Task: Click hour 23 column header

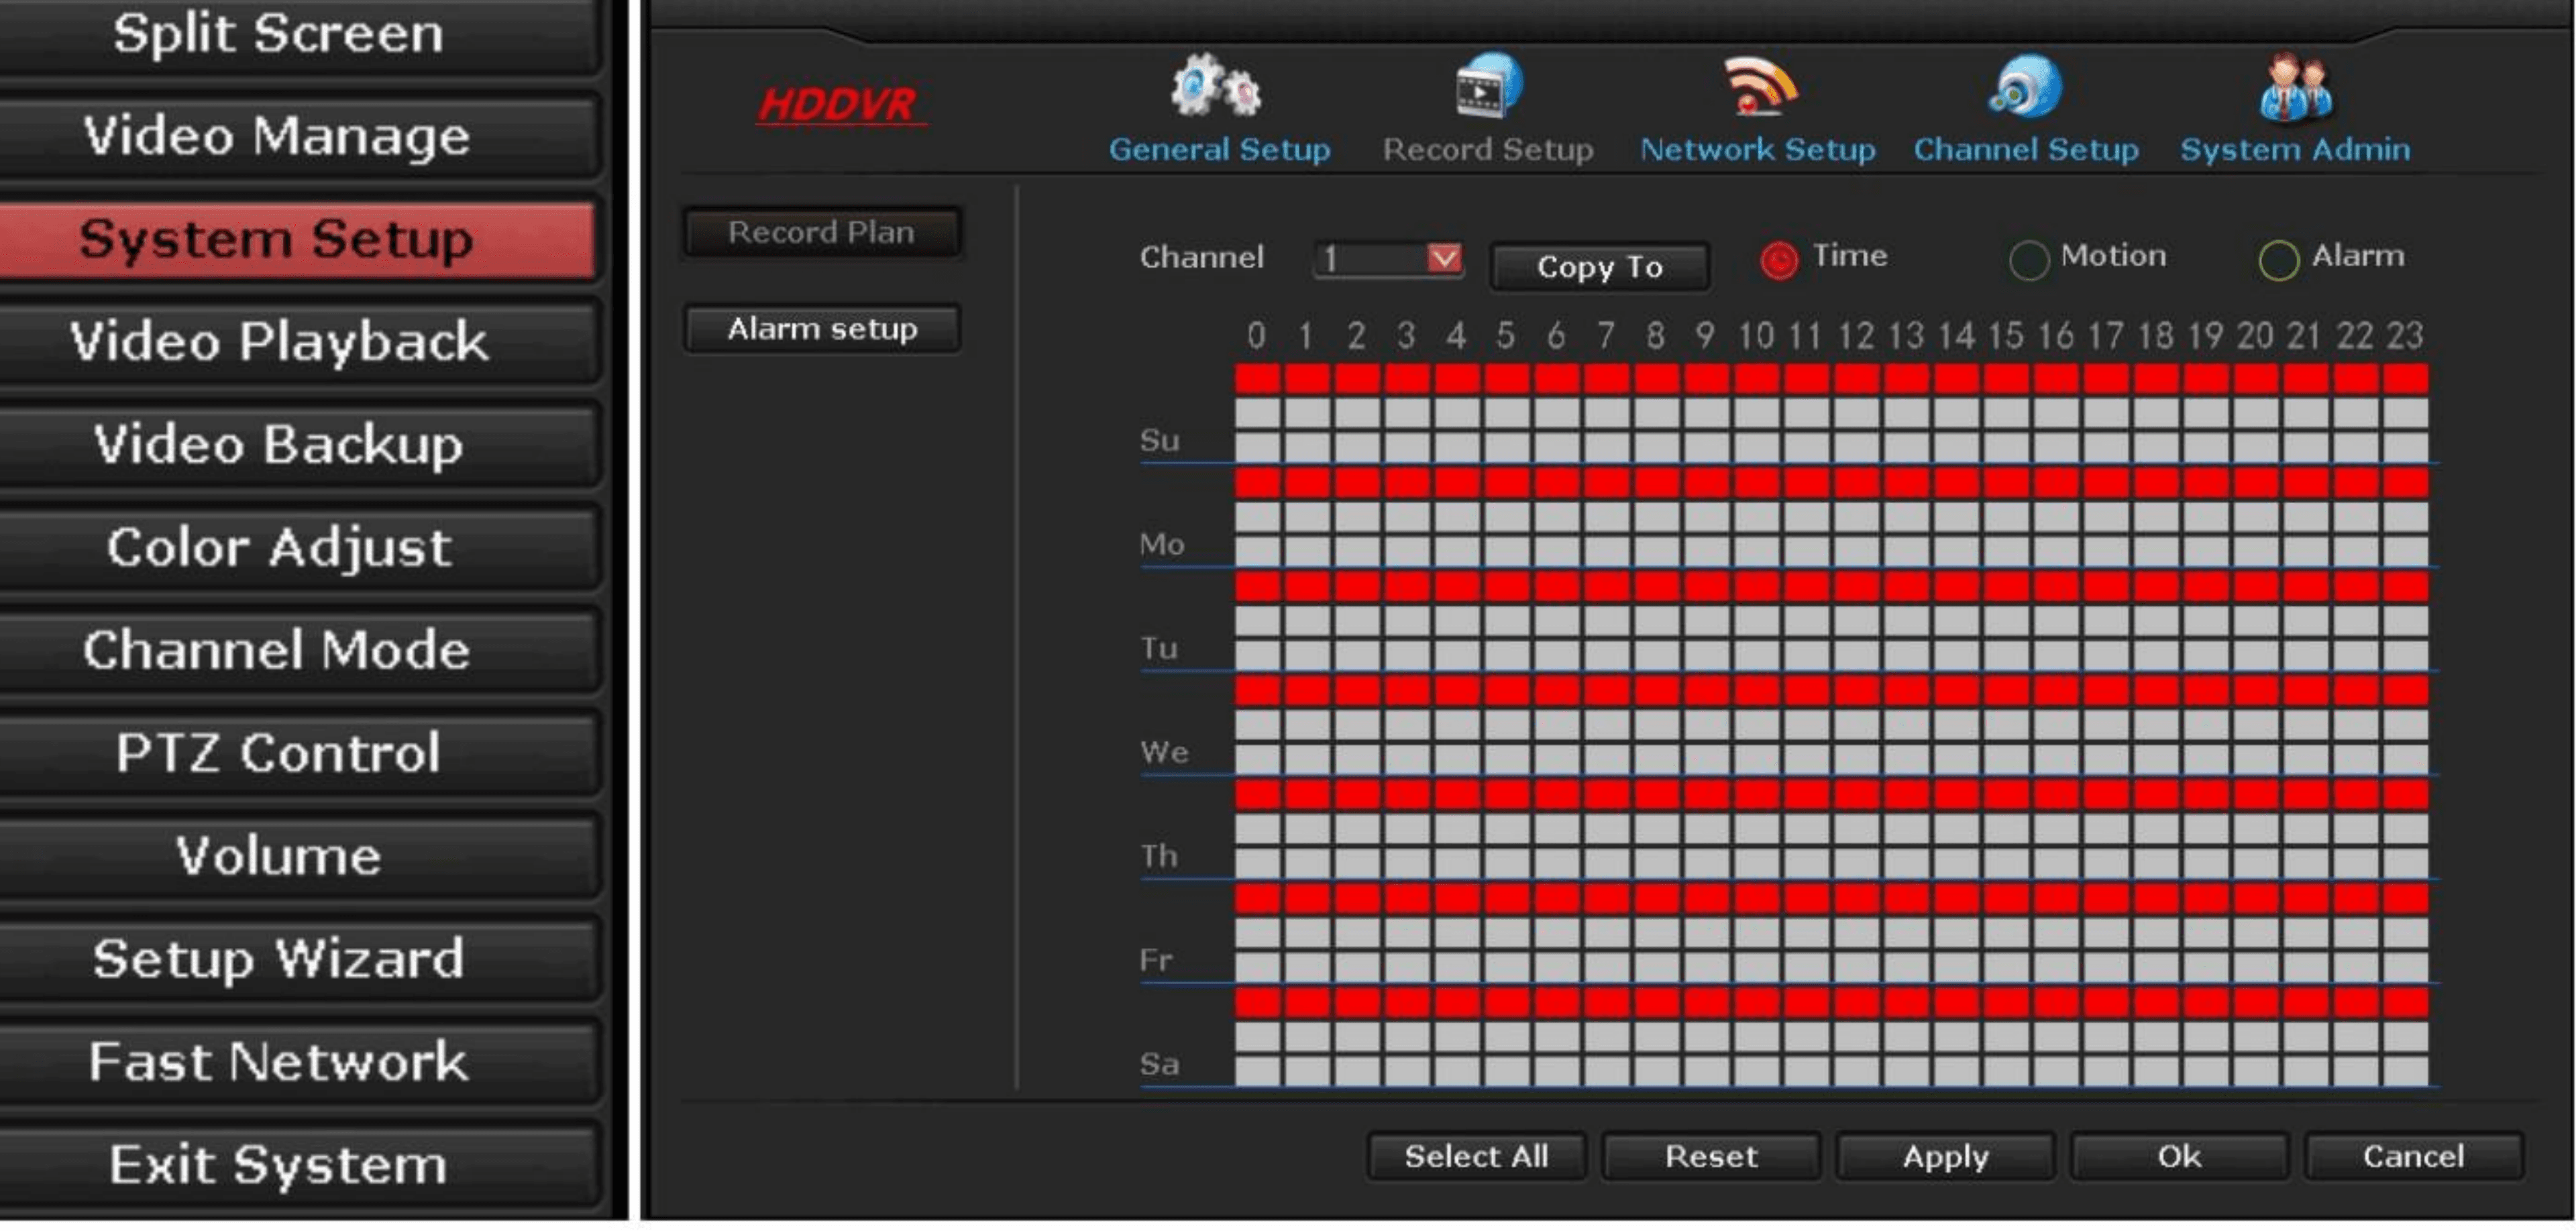Action: pyautogui.click(x=2405, y=336)
